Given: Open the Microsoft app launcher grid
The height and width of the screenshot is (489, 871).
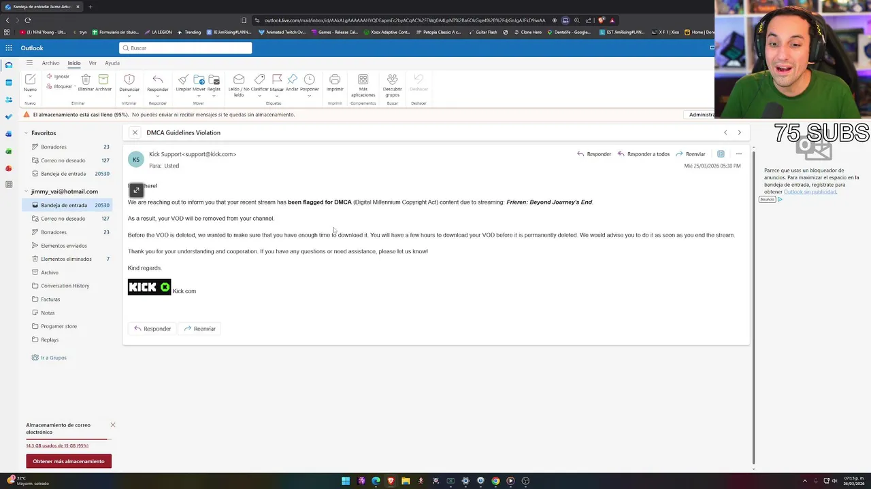Looking at the screenshot, I should pos(9,48).
